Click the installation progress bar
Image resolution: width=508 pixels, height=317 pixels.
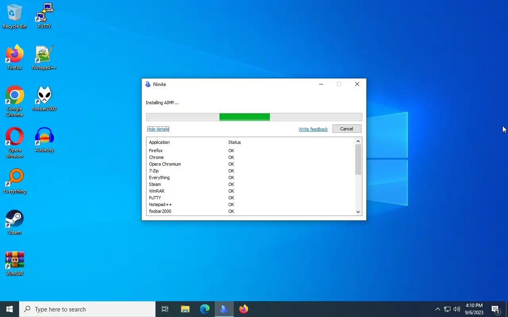coord(254,117)
